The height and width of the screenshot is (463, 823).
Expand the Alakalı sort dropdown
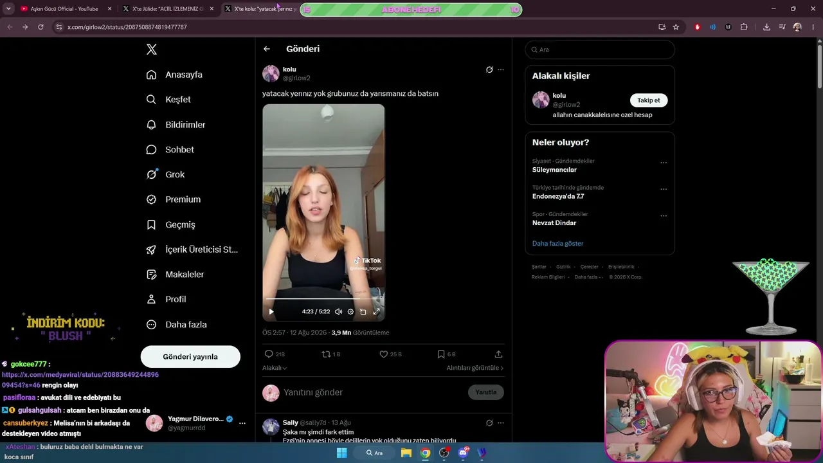click(275, 368)
